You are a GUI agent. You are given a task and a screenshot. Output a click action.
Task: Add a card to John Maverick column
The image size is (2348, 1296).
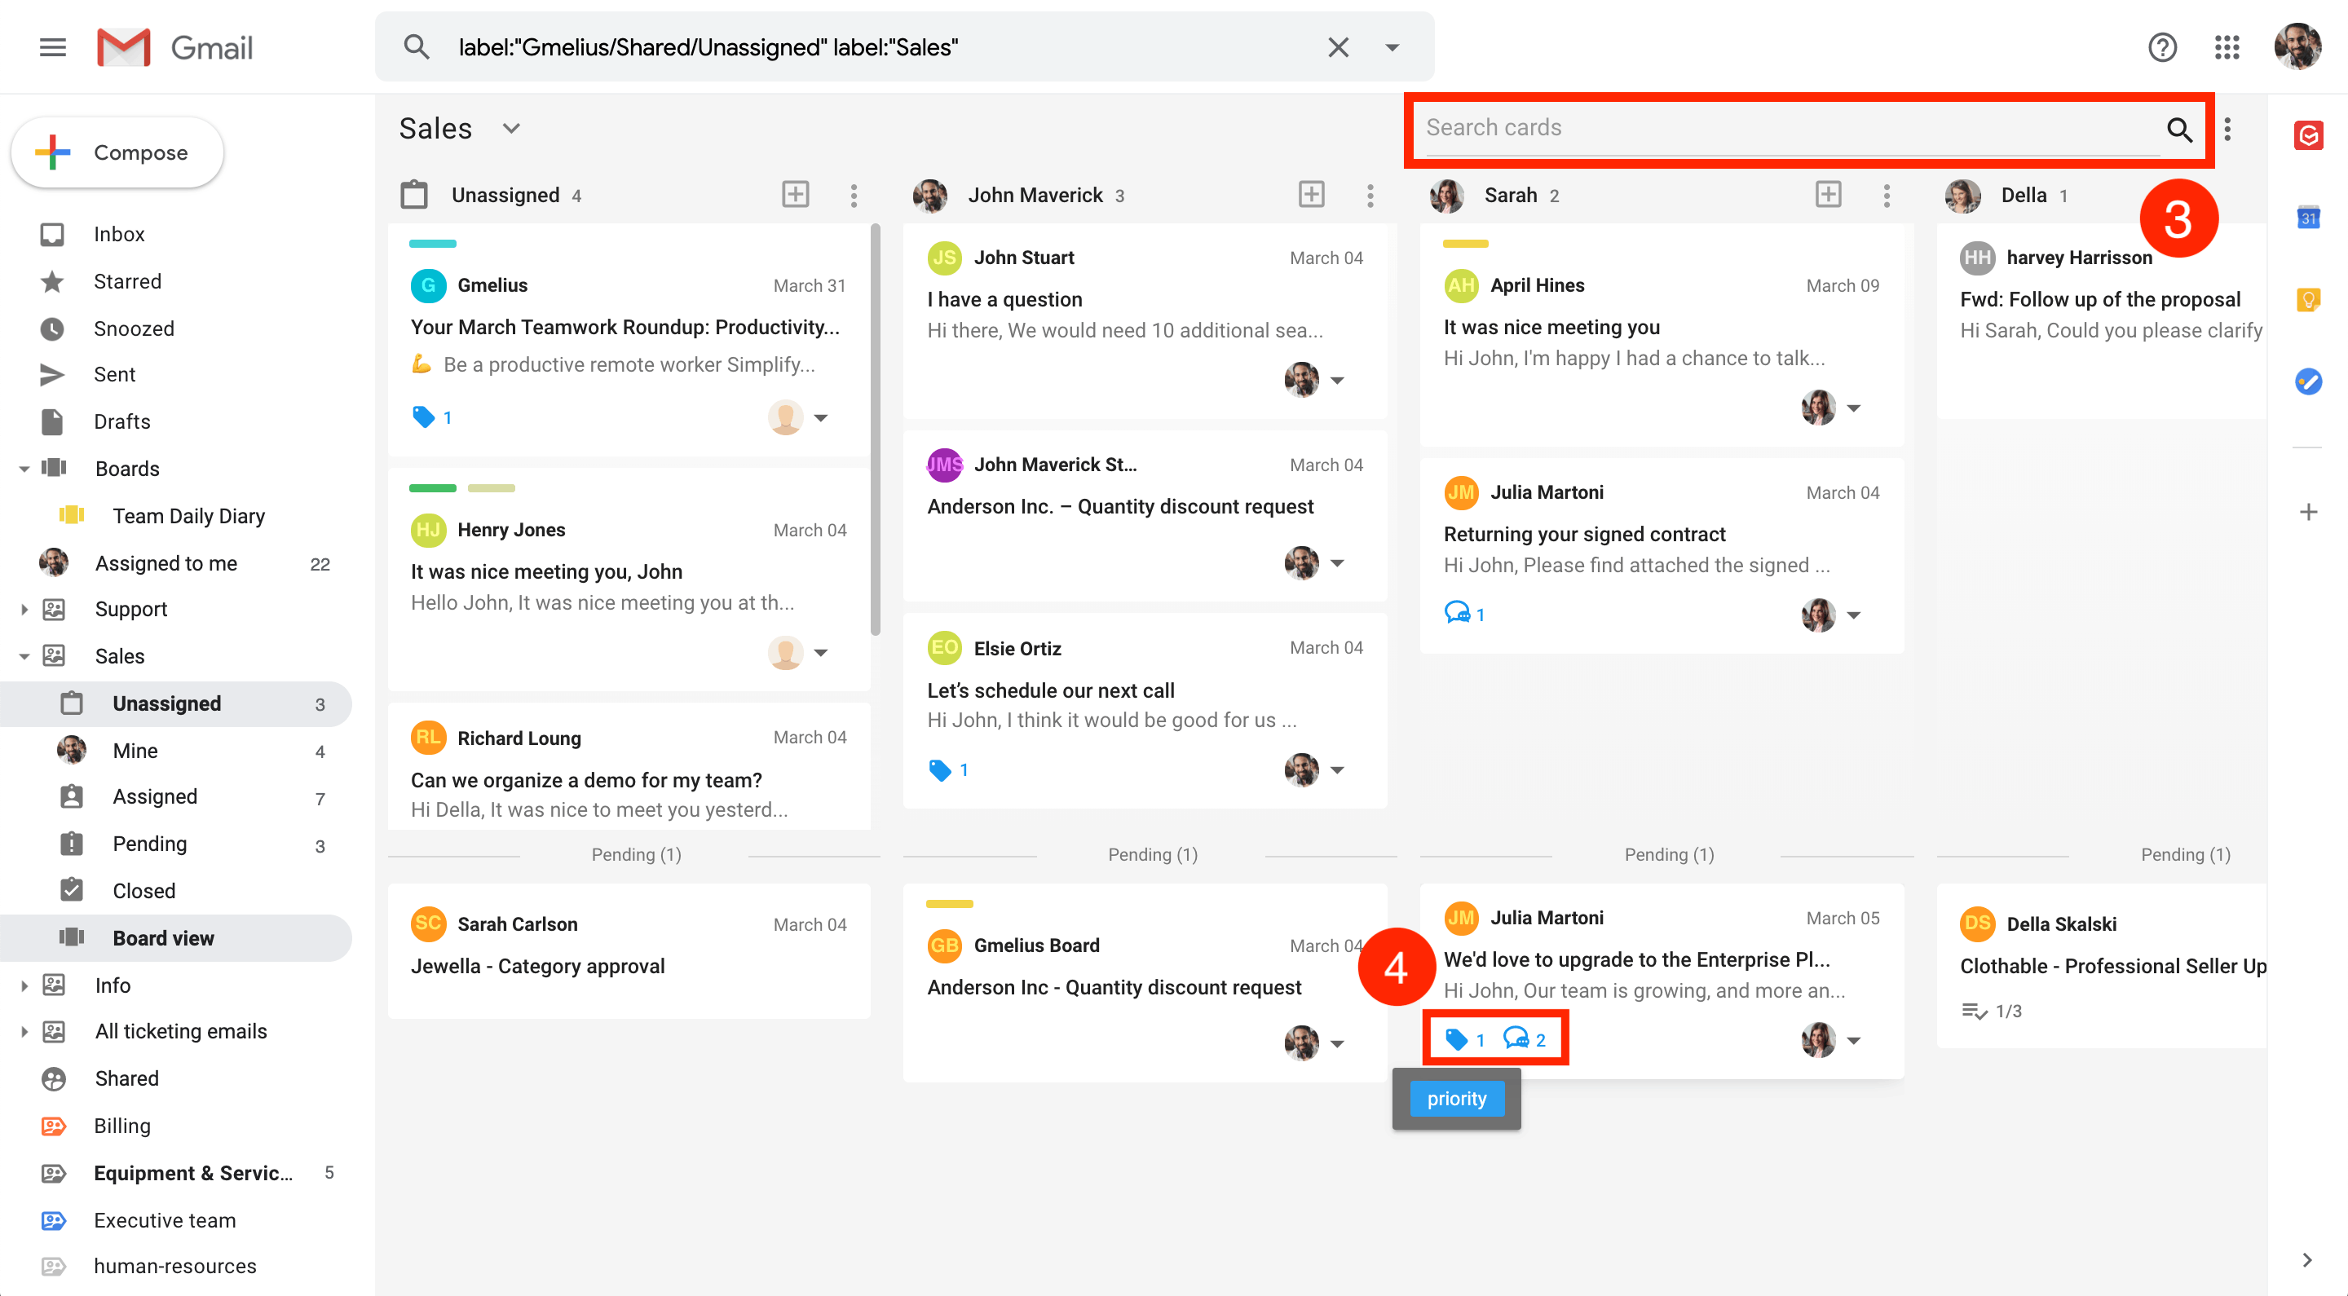(1311, 194)
